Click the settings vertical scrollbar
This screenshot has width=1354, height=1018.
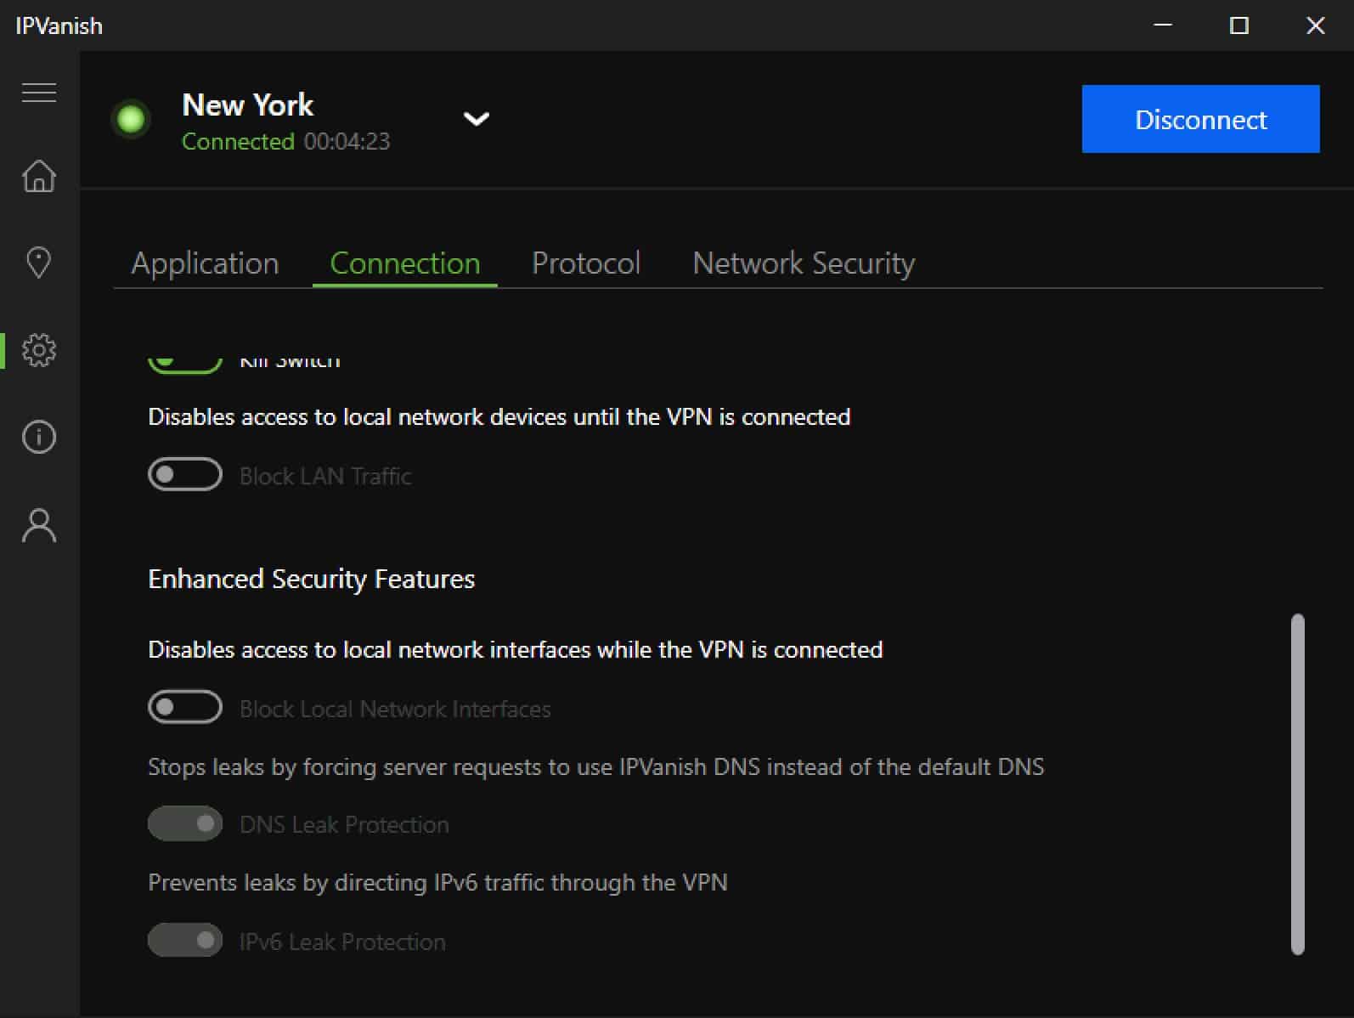point(1297,784)
